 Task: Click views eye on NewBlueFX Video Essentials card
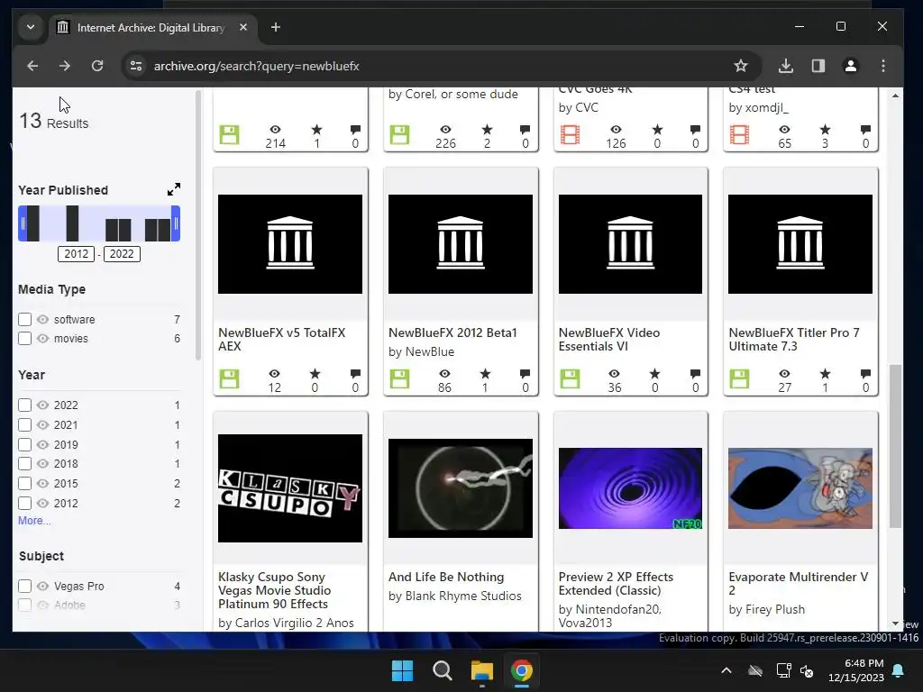tap(615, 374)
